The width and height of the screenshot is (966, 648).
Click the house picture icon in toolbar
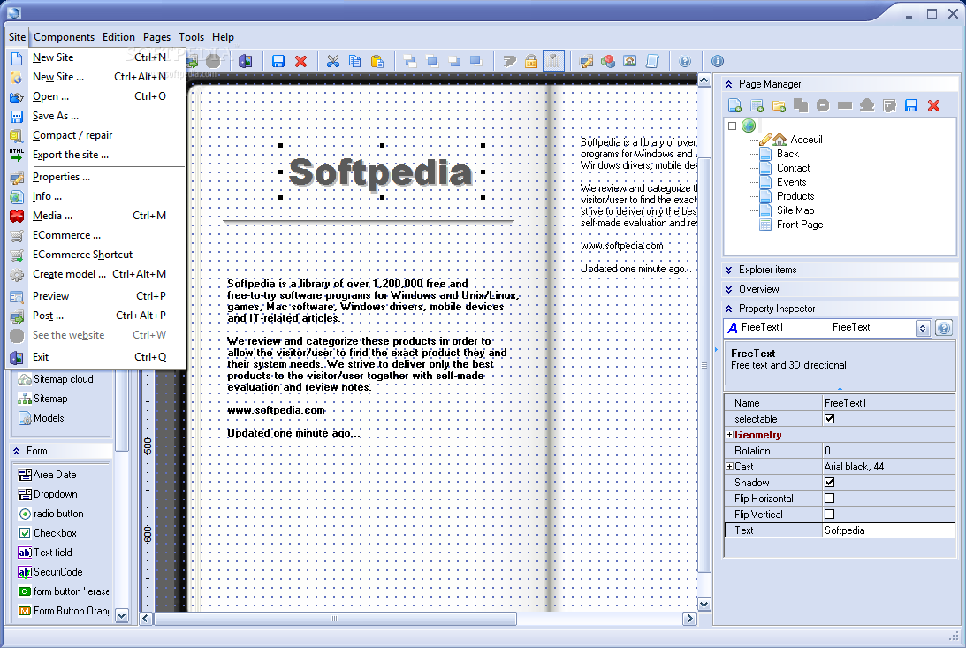(x=629, y=61)
